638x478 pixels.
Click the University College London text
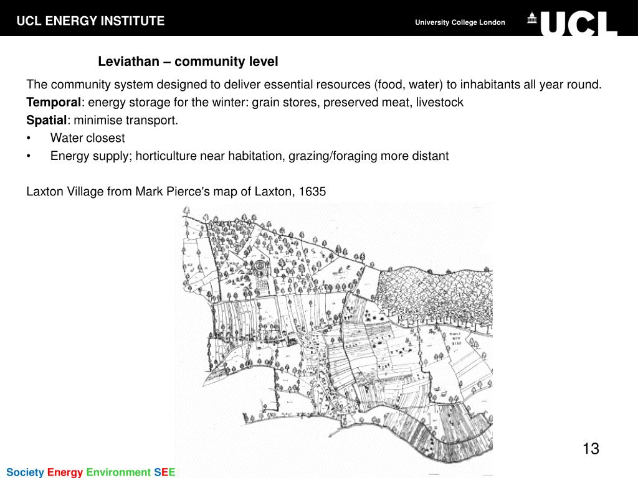[x=460, y=22]
